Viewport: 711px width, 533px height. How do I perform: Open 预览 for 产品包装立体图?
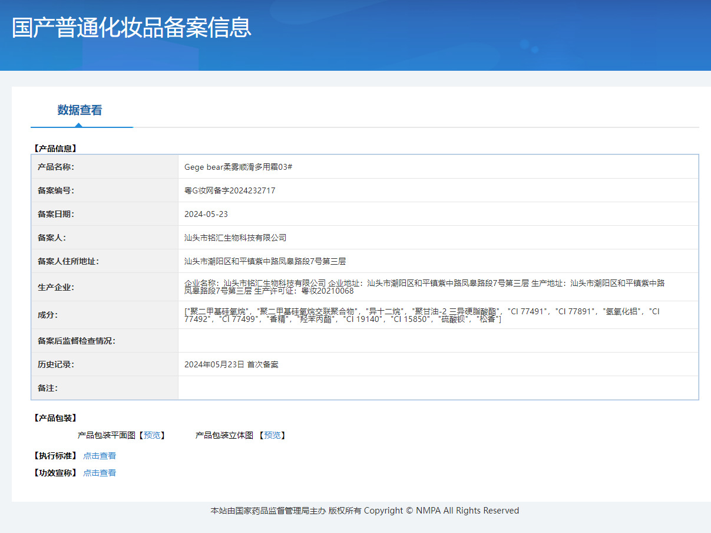[x=273, y=435]
